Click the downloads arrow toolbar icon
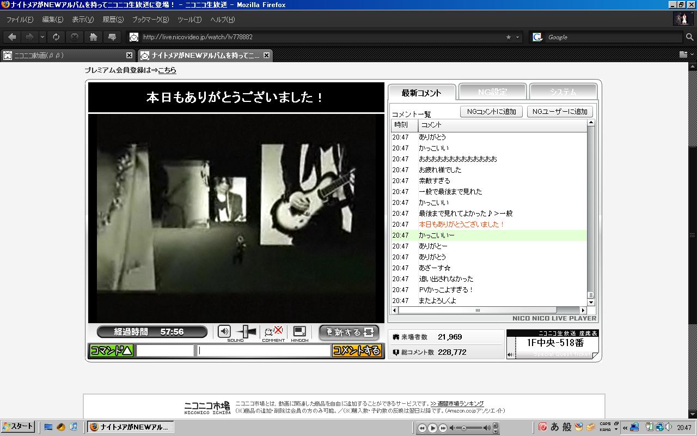Viewport: 697px width, 436px height. [x=112, y=37]
